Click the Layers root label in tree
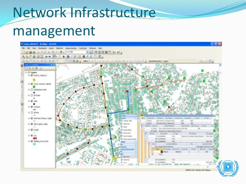The image size is (246, 184). pos(33,72)
